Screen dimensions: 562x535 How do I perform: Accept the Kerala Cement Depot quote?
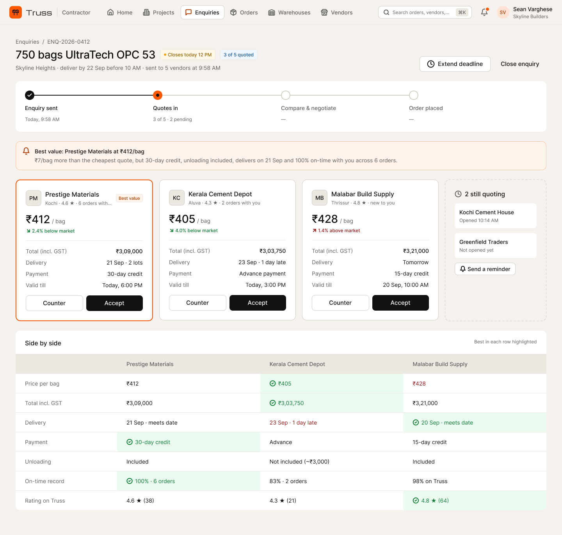pos(258,303)
